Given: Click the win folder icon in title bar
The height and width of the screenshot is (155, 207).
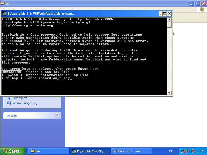Looking at the screenshot, I should pos(3,3).
